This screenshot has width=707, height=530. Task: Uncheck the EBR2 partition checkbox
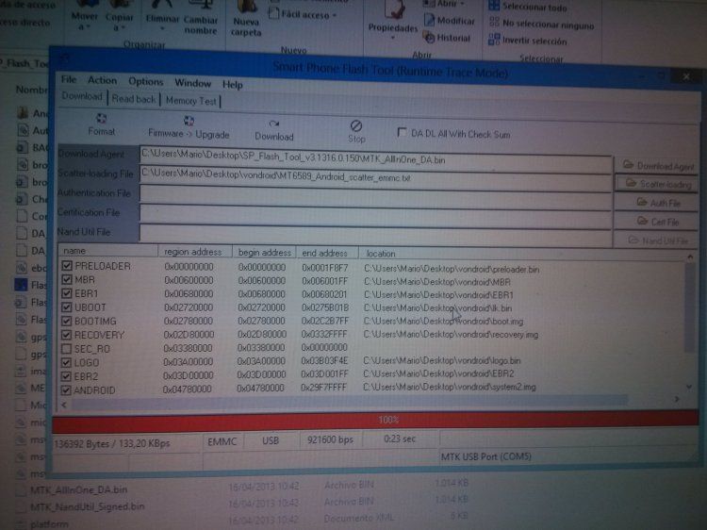pos(66,376)
